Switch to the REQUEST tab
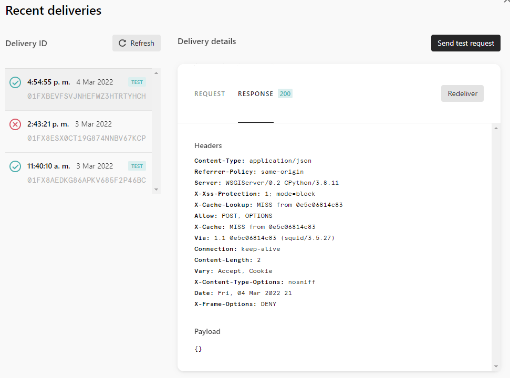Viewport: 510px width, 378px height. click(210, 94)
